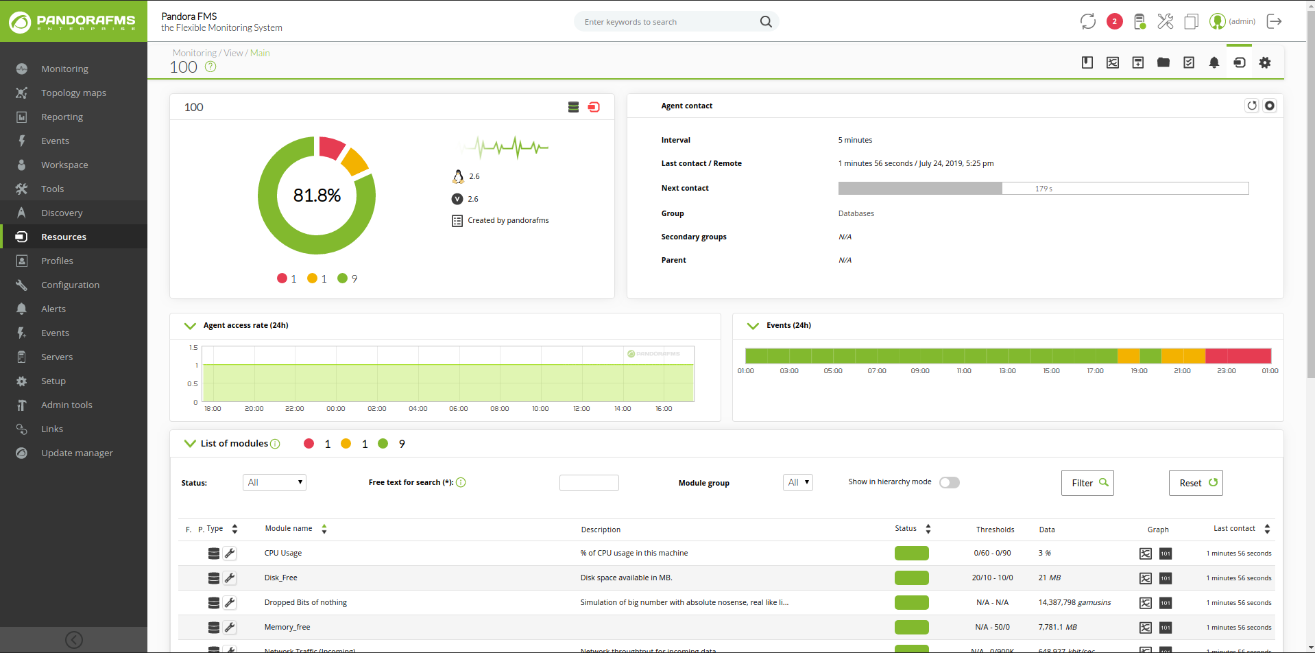Image resolution: width=1315 pixels, height=653 pixels.
Task: Click the admin user avatar icon
Action: (1218, 21)
